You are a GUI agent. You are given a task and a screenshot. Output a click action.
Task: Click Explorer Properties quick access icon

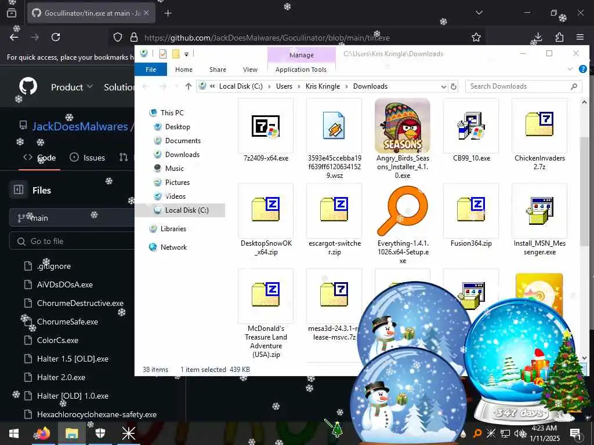point(163,54)
